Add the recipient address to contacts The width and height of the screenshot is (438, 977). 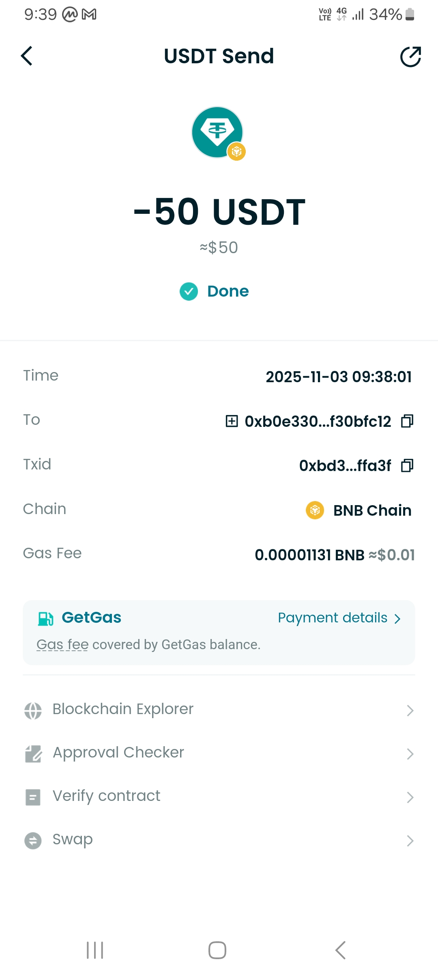tap(232, 421)
